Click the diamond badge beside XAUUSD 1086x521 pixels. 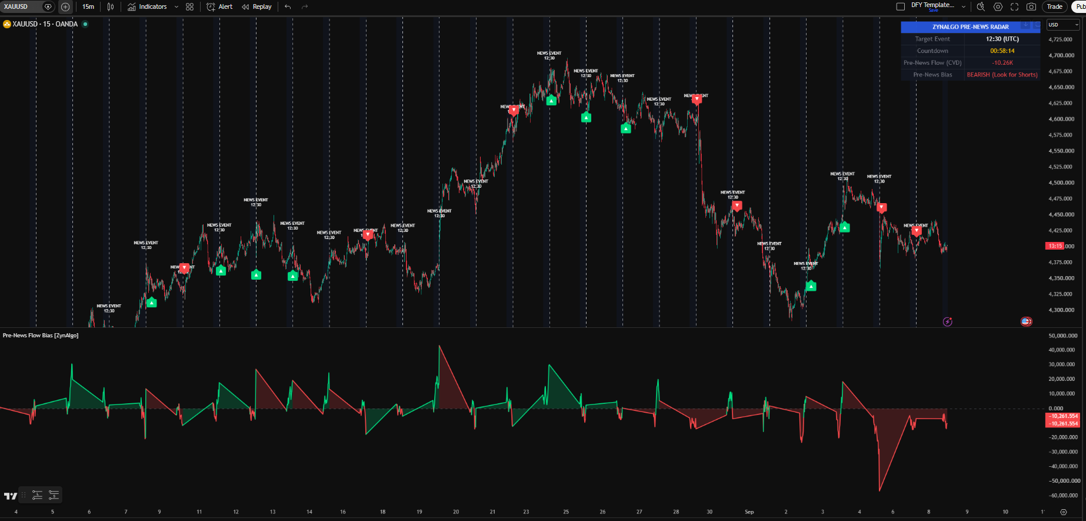tap(48, 6)
